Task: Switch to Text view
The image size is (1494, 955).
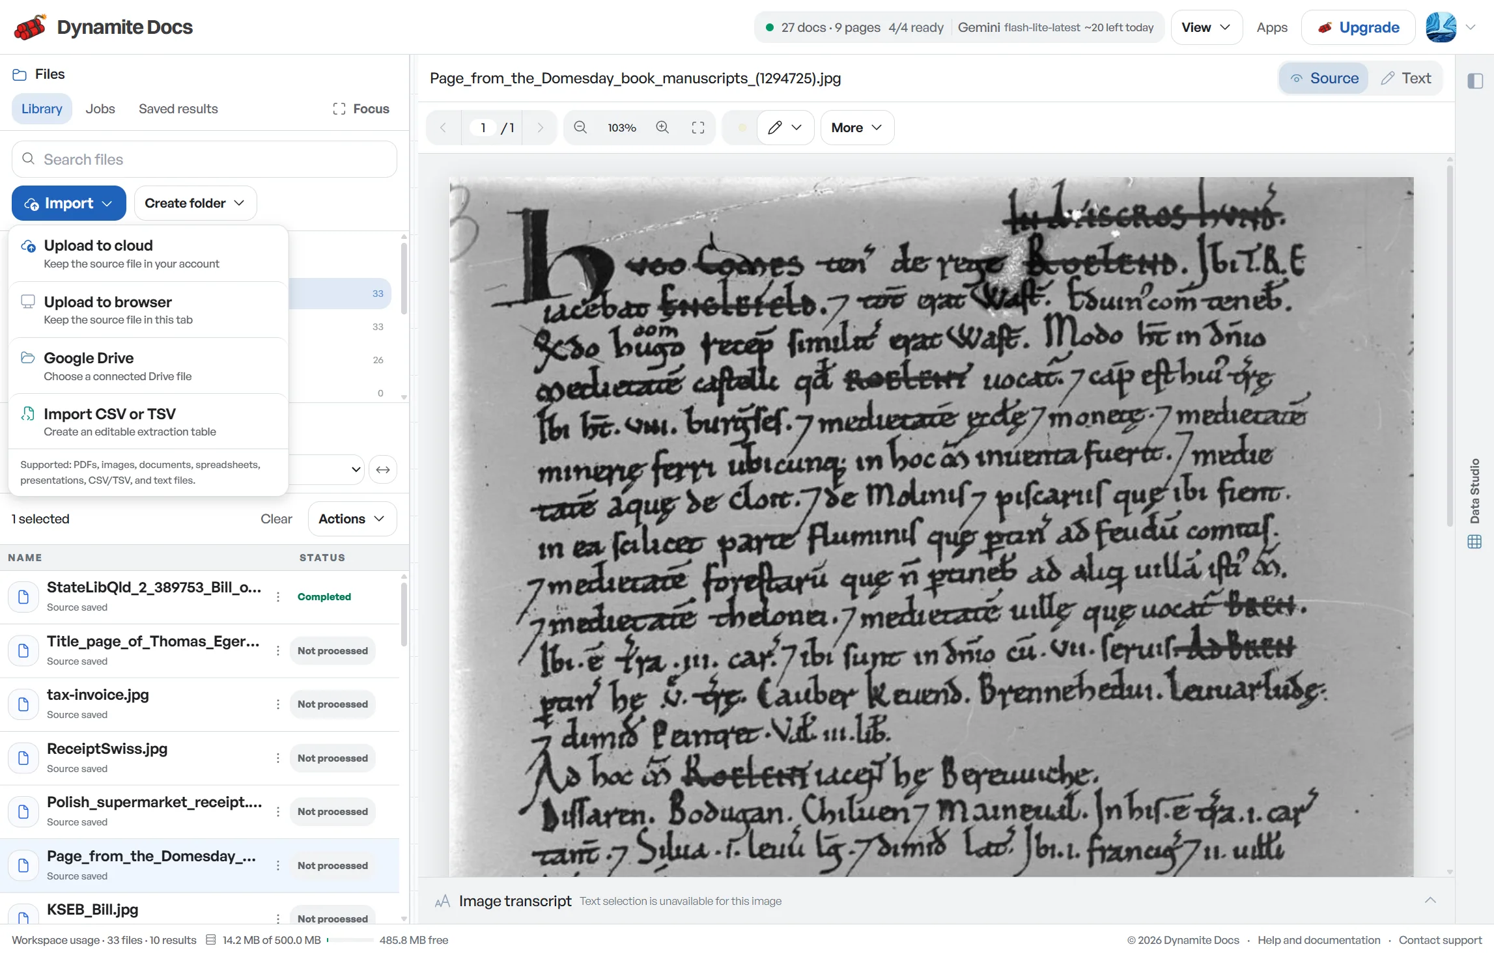Action: click(1406, 78)
